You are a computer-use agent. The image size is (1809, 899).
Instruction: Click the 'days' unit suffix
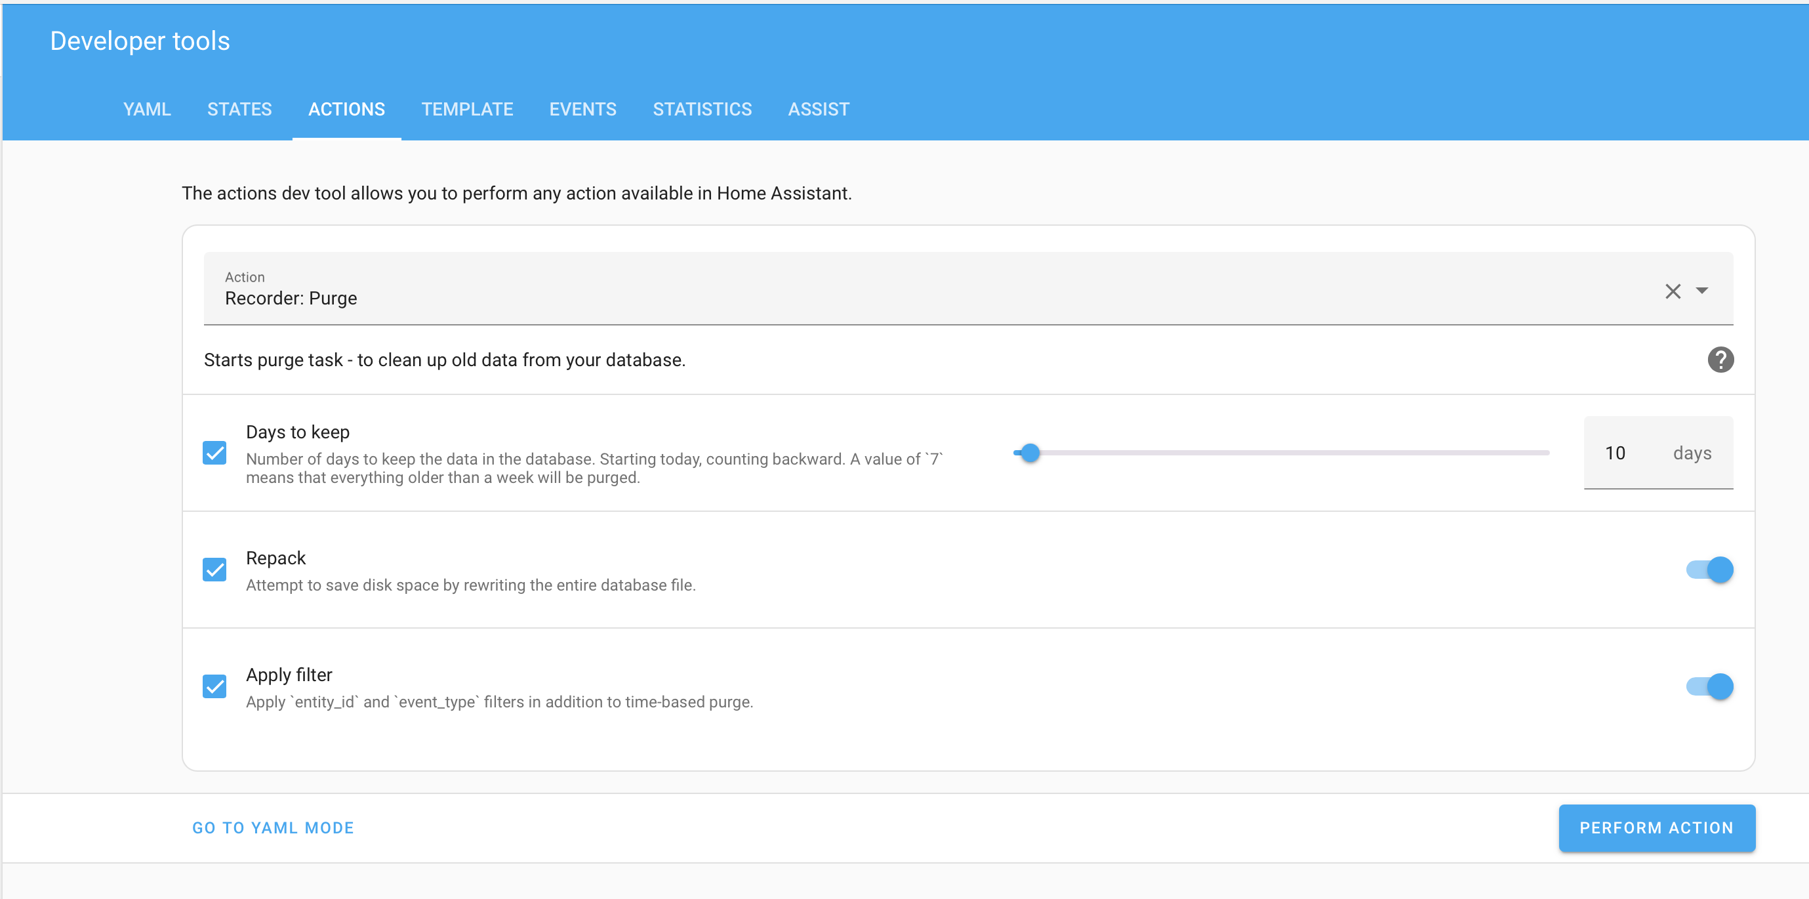pos(1692,453)
